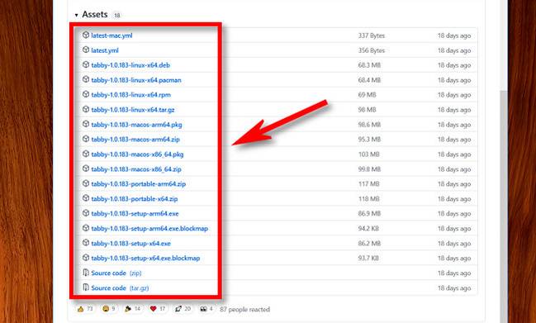This screenshot has width=536, height=323.
Task: Download tabby-1.0.183-setup-arm64.exe.blockmap
Action: click(149, 228)
